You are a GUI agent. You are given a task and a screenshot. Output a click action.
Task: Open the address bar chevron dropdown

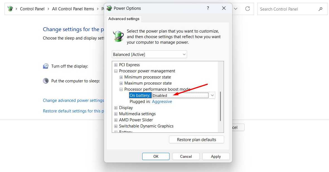click(236, 9)
